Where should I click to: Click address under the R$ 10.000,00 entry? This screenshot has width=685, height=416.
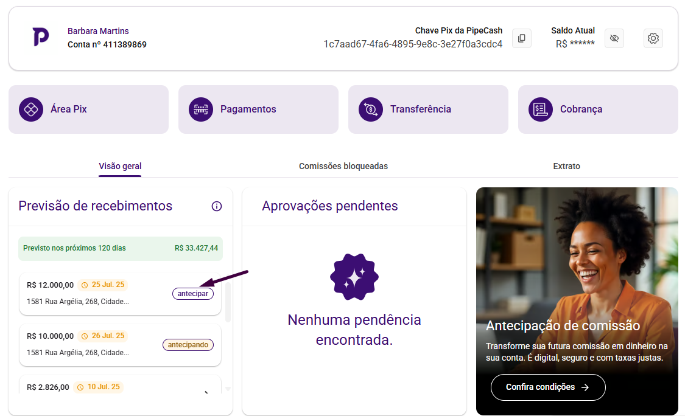pyautogui.click(x=78, y=353)
